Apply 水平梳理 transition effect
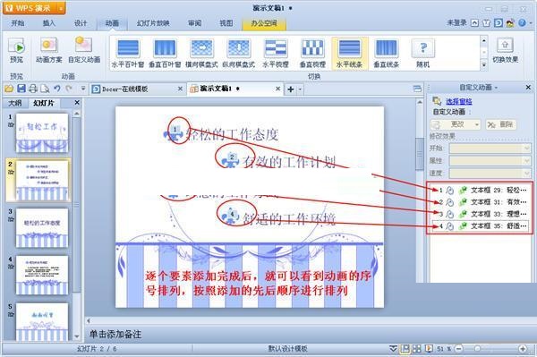 (276, 54)
